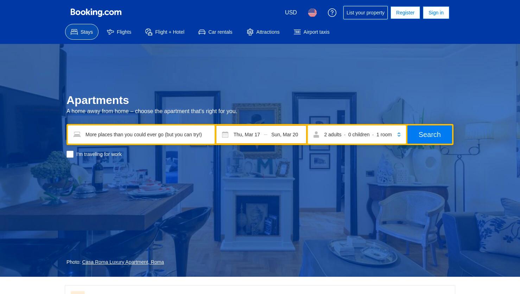Click the calendar icon in date field
Viewport: 520px width, 294px height.
point(225,135)
